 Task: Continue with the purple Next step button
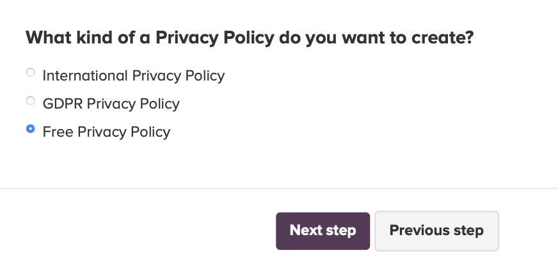pos(323,231)
